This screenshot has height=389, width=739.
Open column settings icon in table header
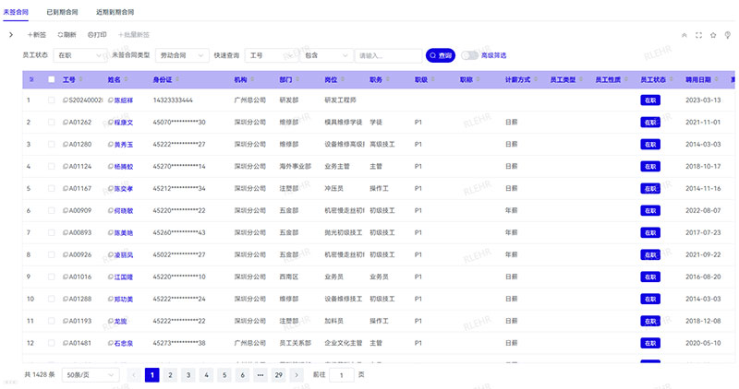click(x=31, y=79)
